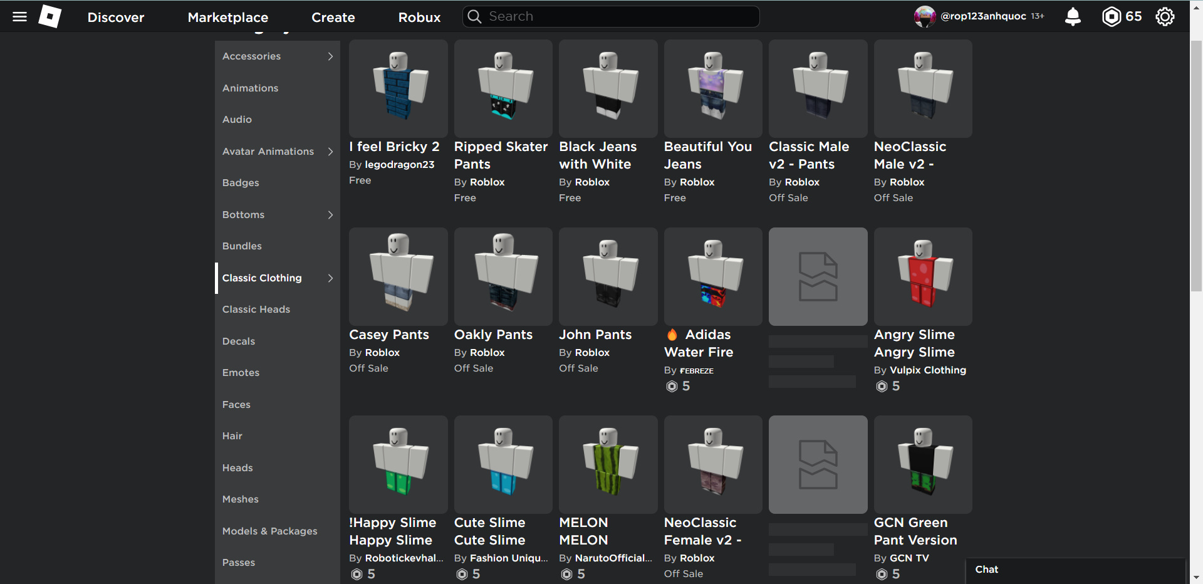This screenshot has width=1203, height=584.
Task: Open the Black Jeans with White thumbnail
Action: tap(608, 88)
